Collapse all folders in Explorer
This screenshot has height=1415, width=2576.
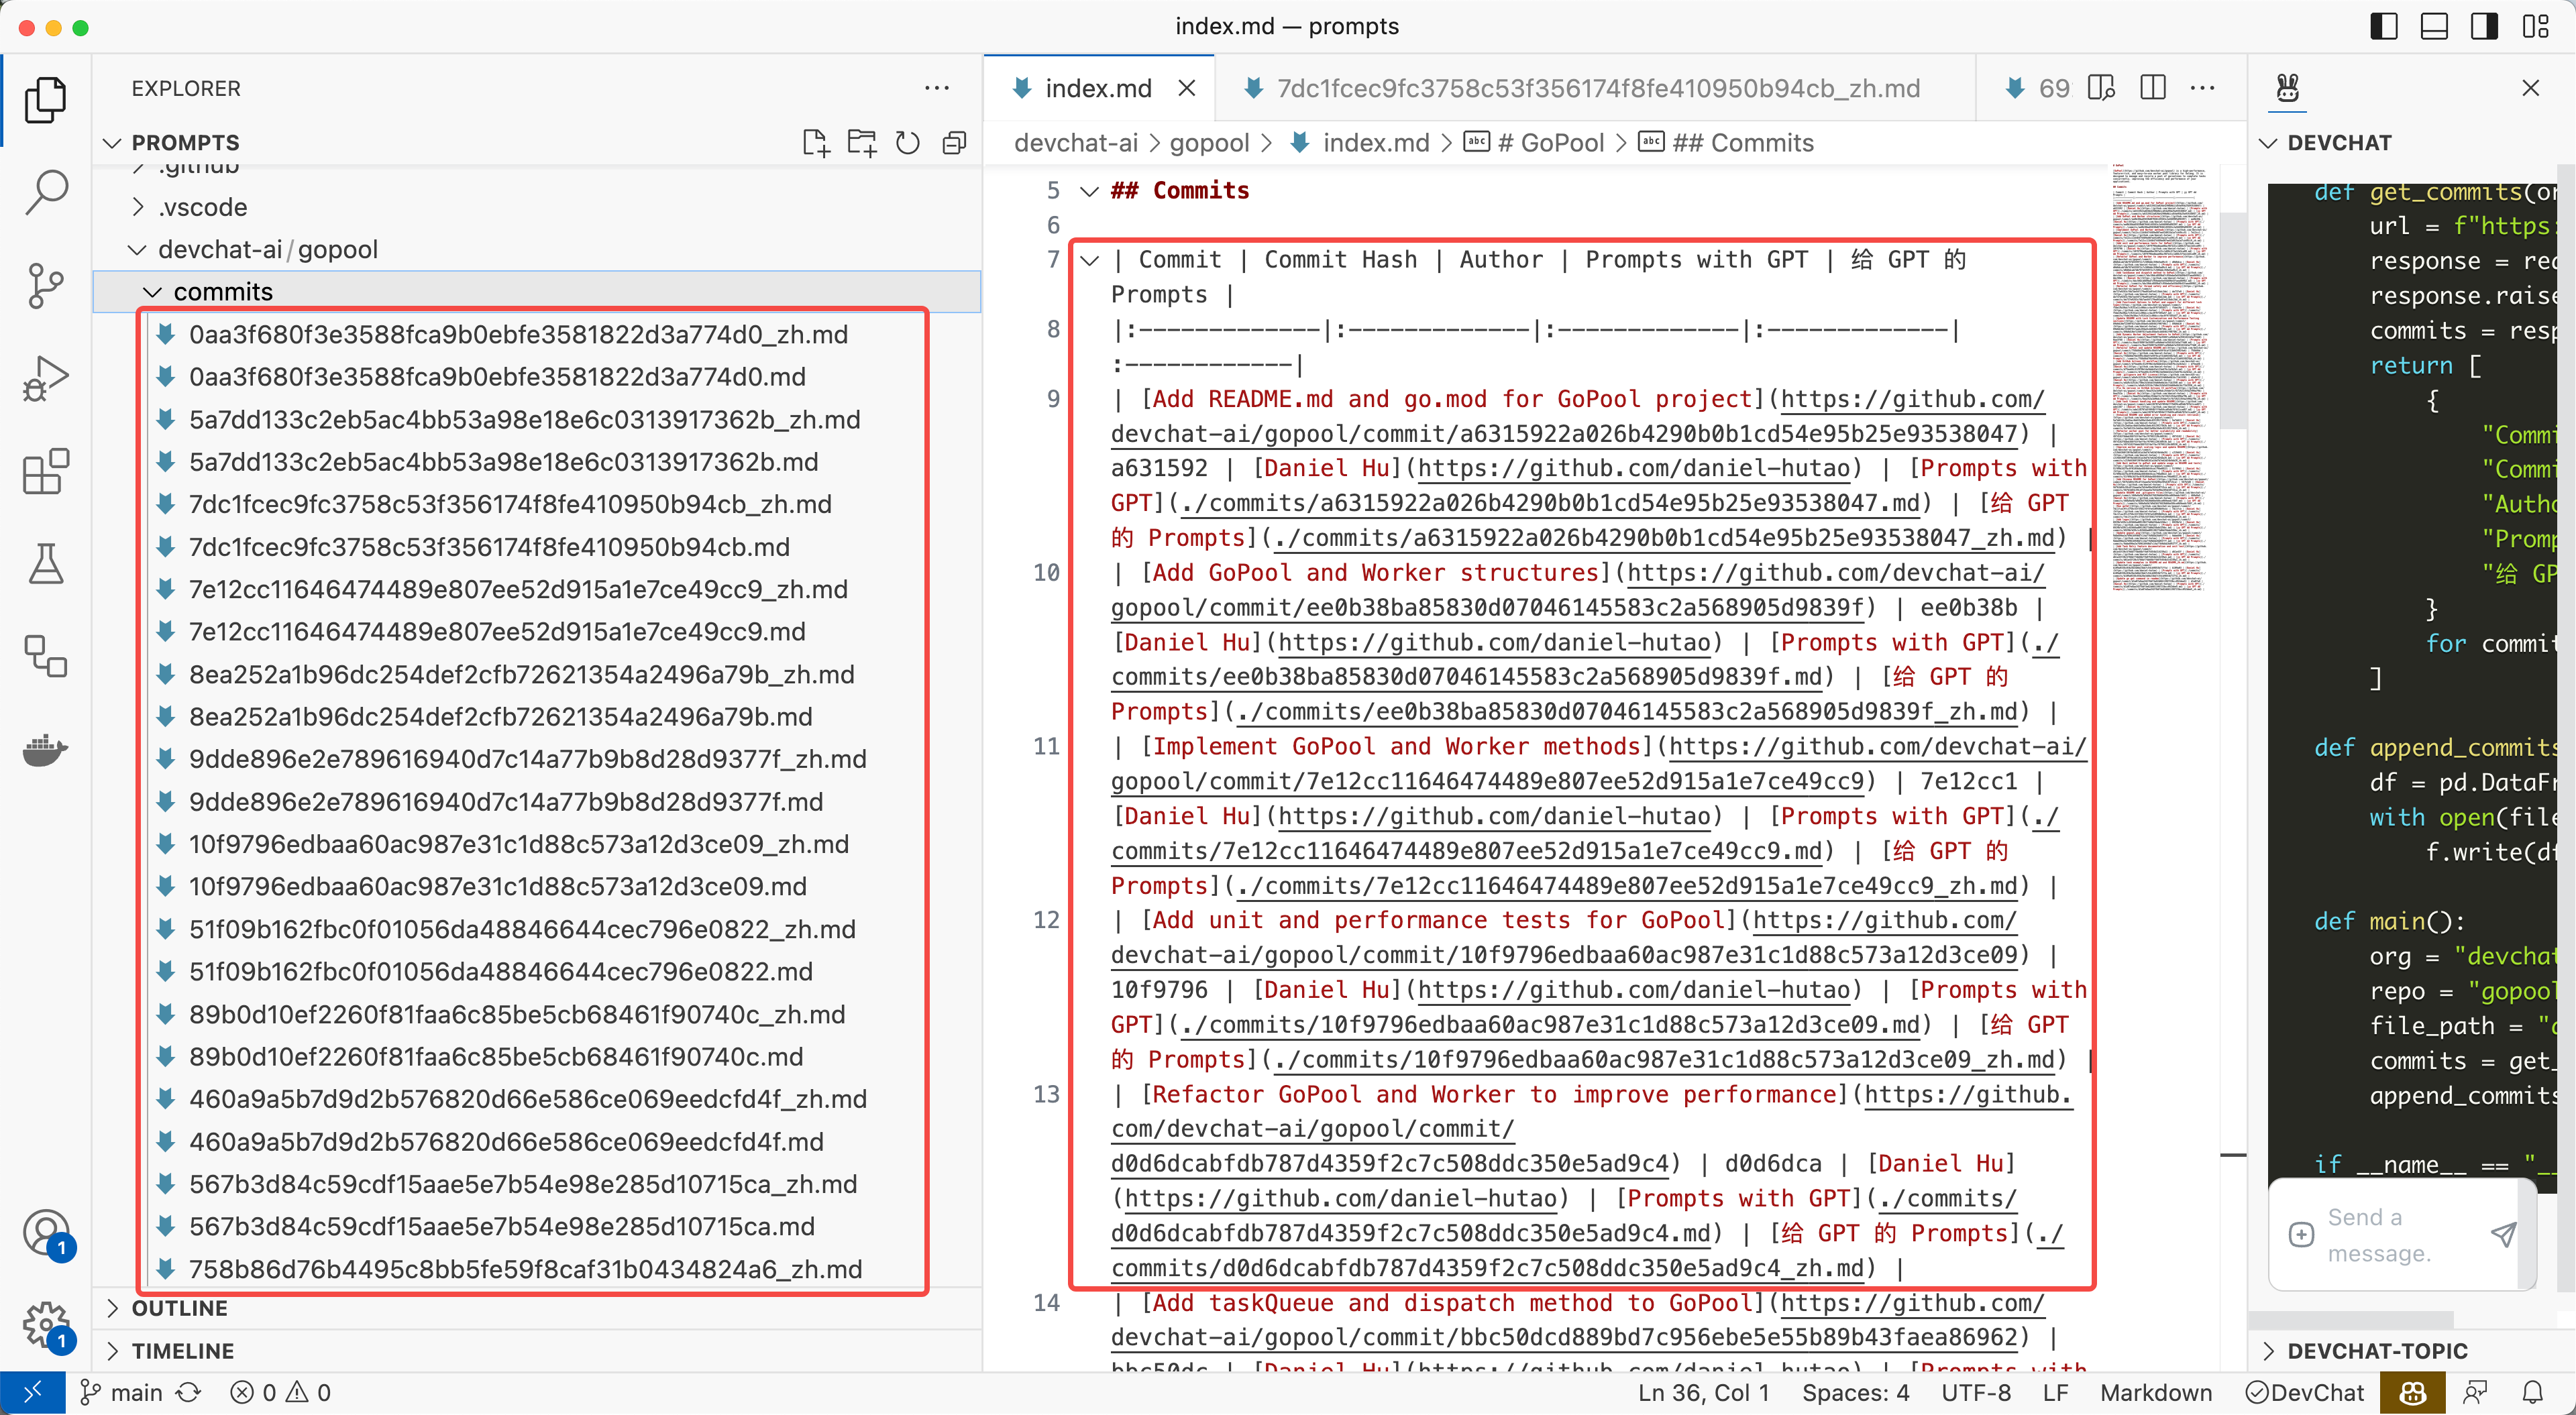pyautogui.click(x=954, y=143)
